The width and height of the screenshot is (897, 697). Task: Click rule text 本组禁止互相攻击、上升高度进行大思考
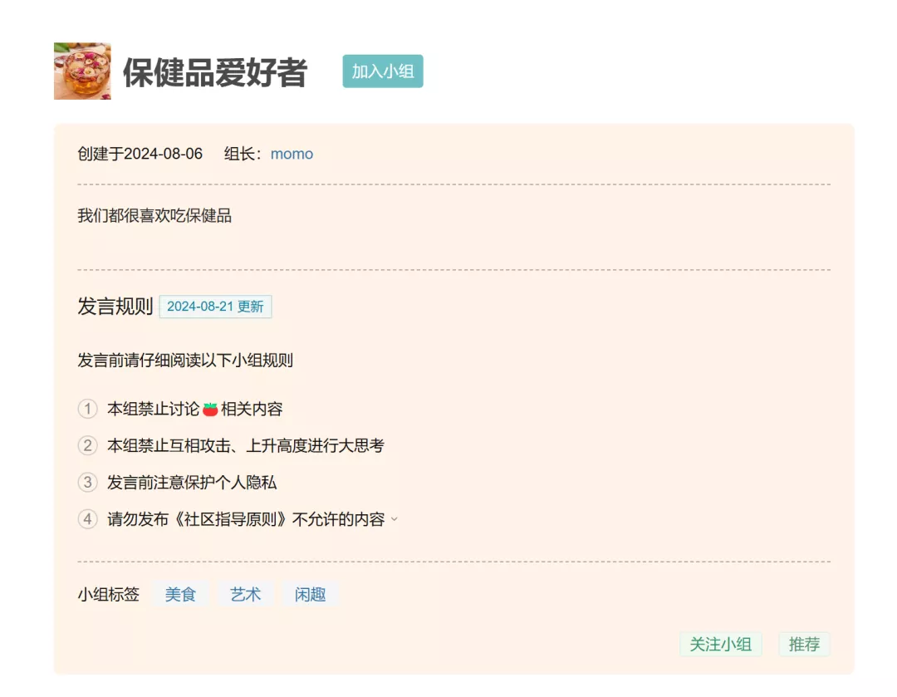click(x=246, y=446)
